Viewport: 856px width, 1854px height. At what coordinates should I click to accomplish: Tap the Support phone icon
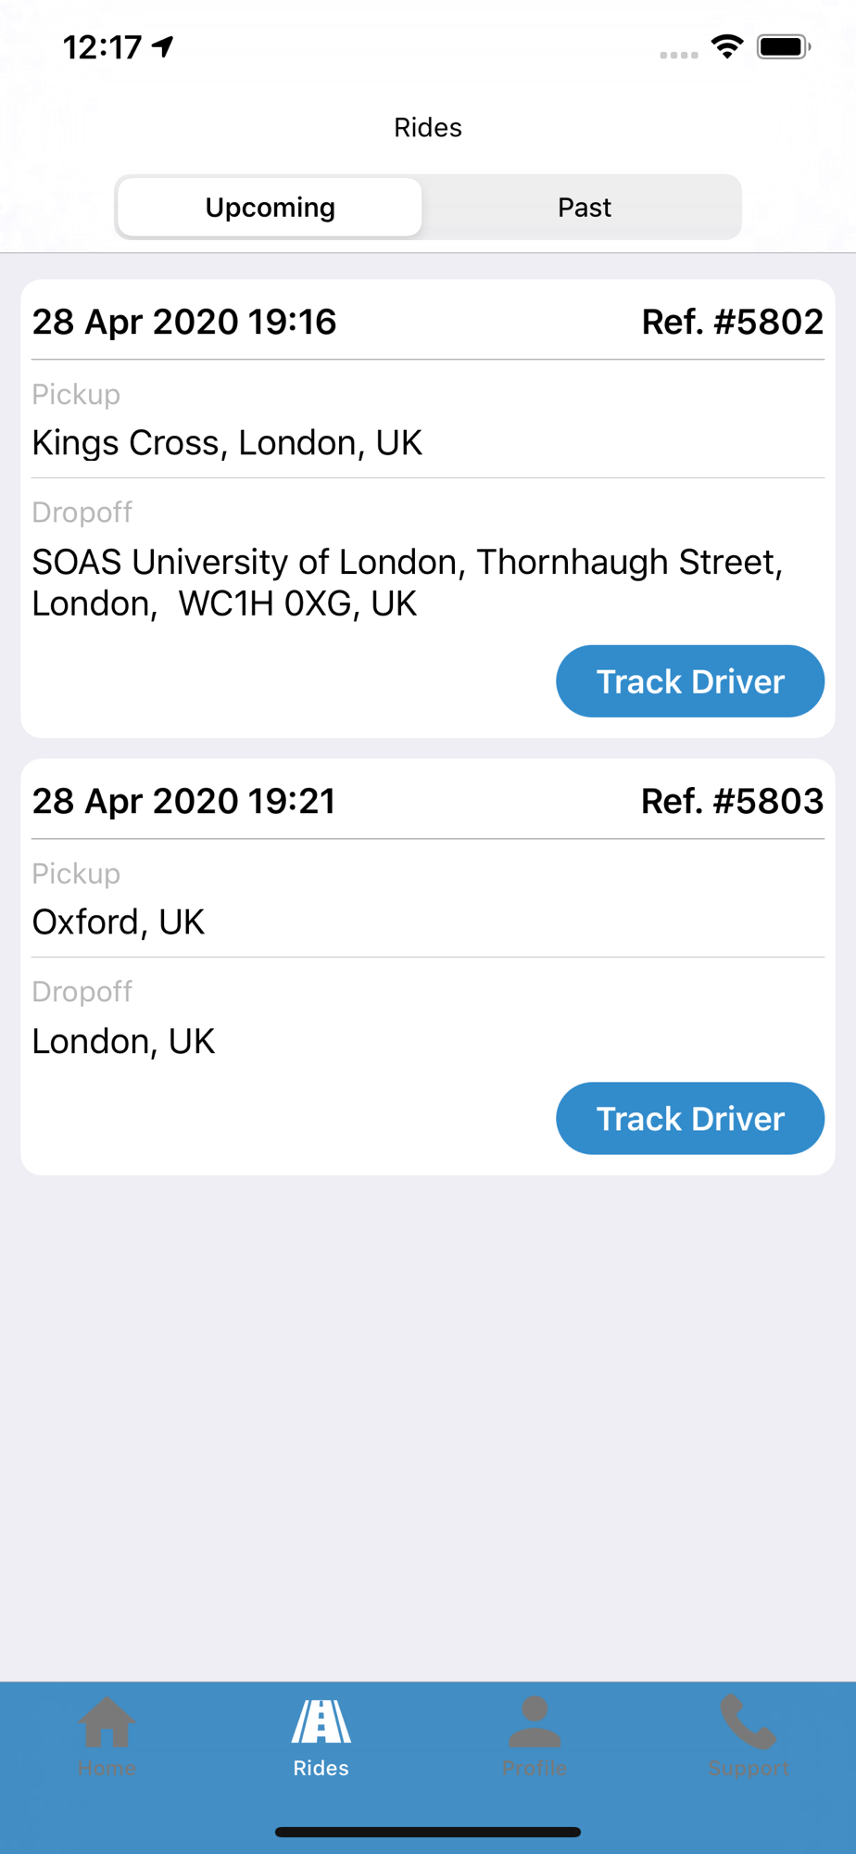coord(749,1722)
